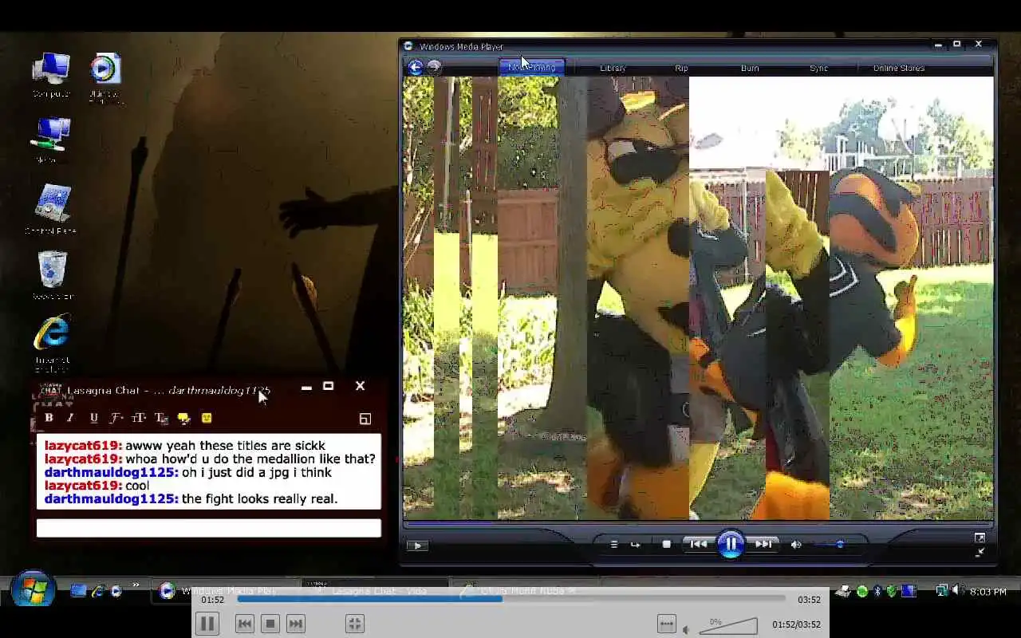The height and width of the screenshot is (638, 1021).
Task: Apply underline in Lasagna Chat toolbar
Action: tap(93, 418)
